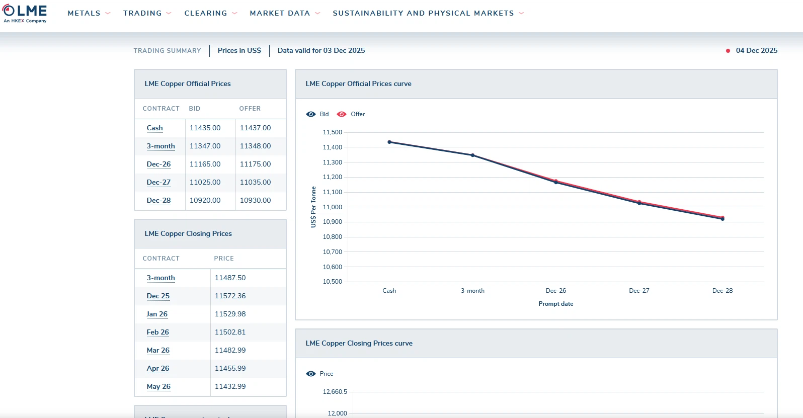
Task: Toggle Offer series eye icon
Action: [x=342, y=114]
